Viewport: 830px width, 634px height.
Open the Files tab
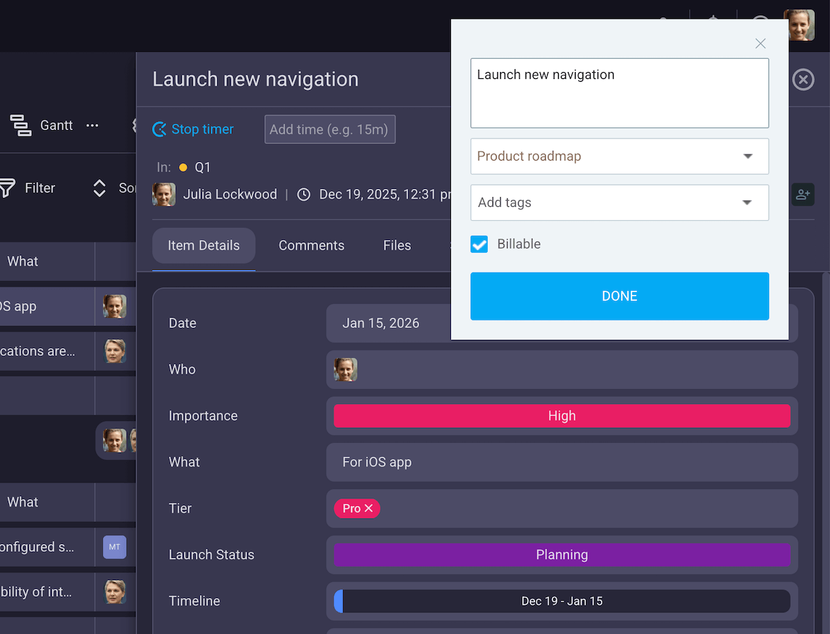coord(396,246)
